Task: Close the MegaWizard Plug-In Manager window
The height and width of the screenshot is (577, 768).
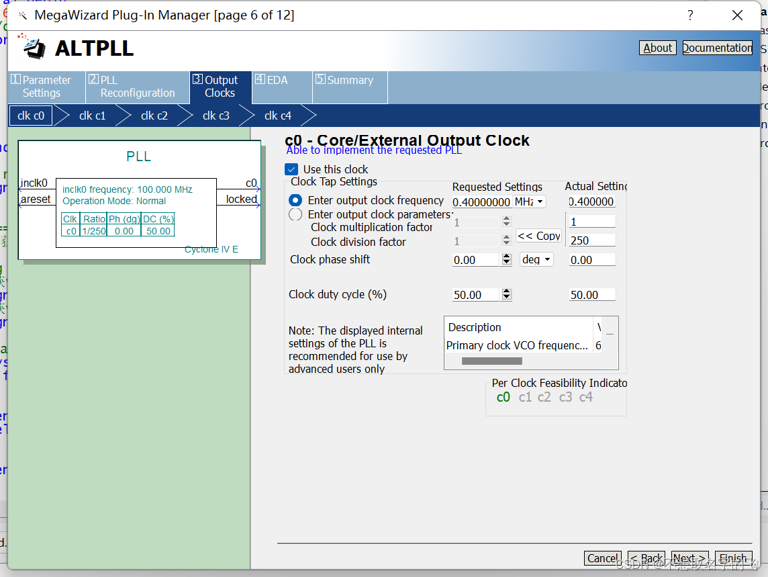Action: click(x=737, y=15)
